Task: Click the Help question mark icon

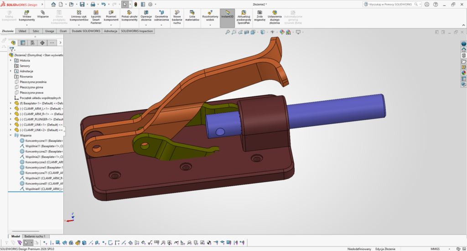Action: click(436, 5)
